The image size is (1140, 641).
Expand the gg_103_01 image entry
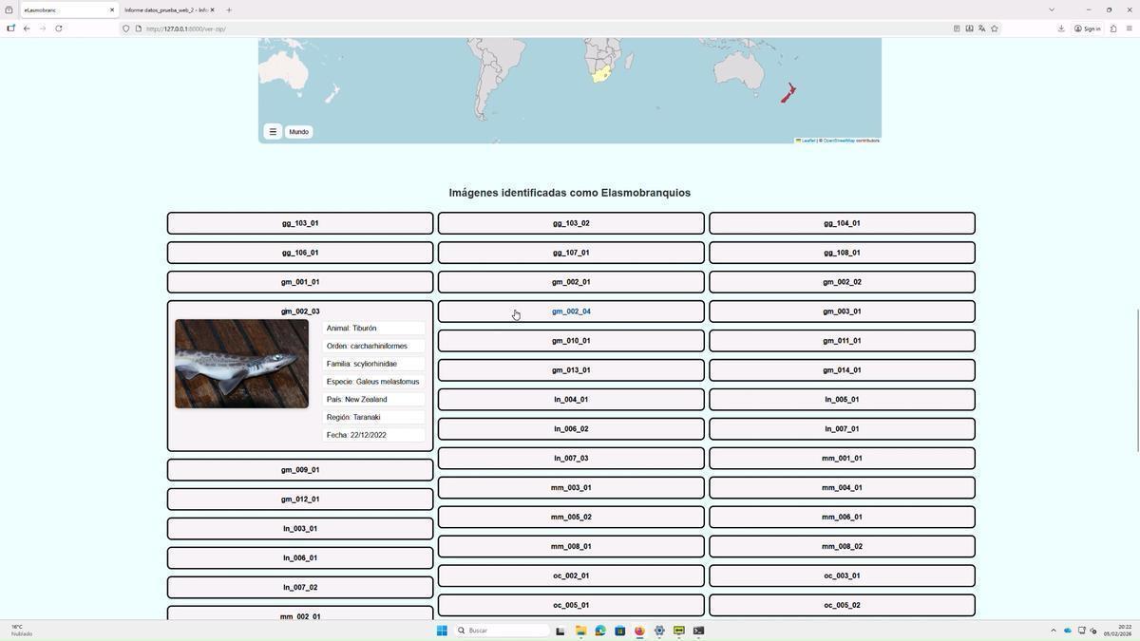click(300, 223)
